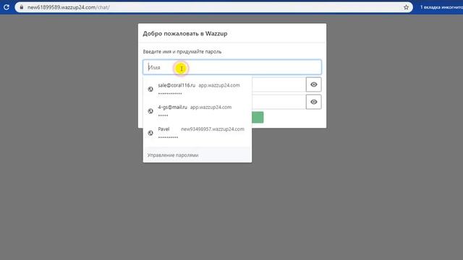Image resolution: width=463 pixels, height=260 pixels.
Task: Click the globe icon beside sale@coral116.ru
Action: coord(150,89)
